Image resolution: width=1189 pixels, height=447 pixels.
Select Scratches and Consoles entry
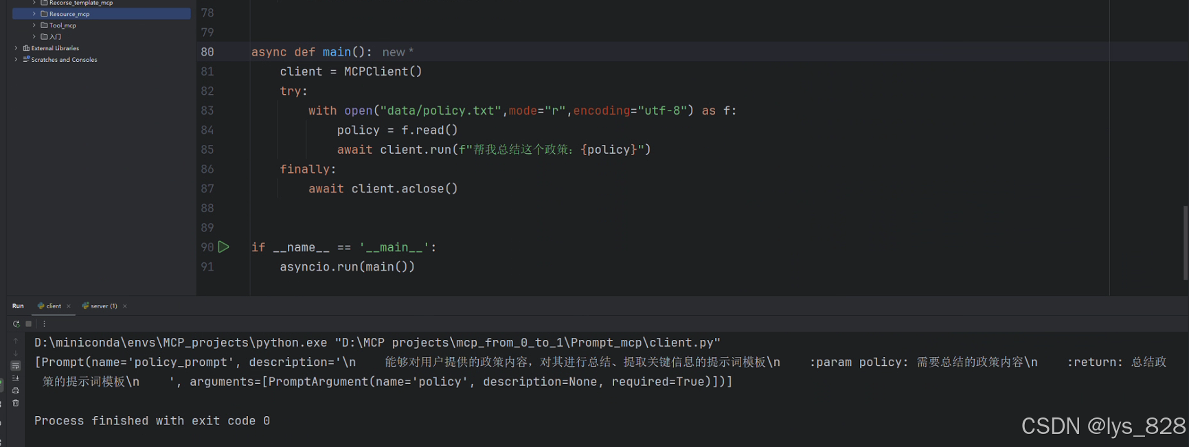[64, 60]
